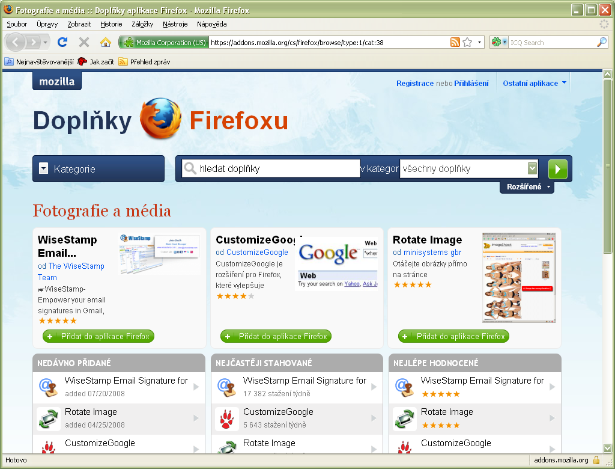
Task: Click the RSS feed icon in address bar
Action: (x=455, y=43)
